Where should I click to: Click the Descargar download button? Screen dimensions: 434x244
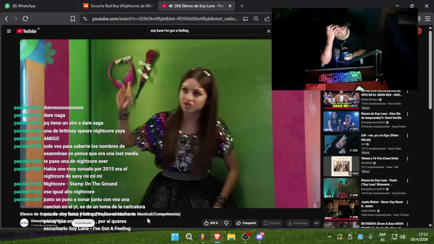298,223
